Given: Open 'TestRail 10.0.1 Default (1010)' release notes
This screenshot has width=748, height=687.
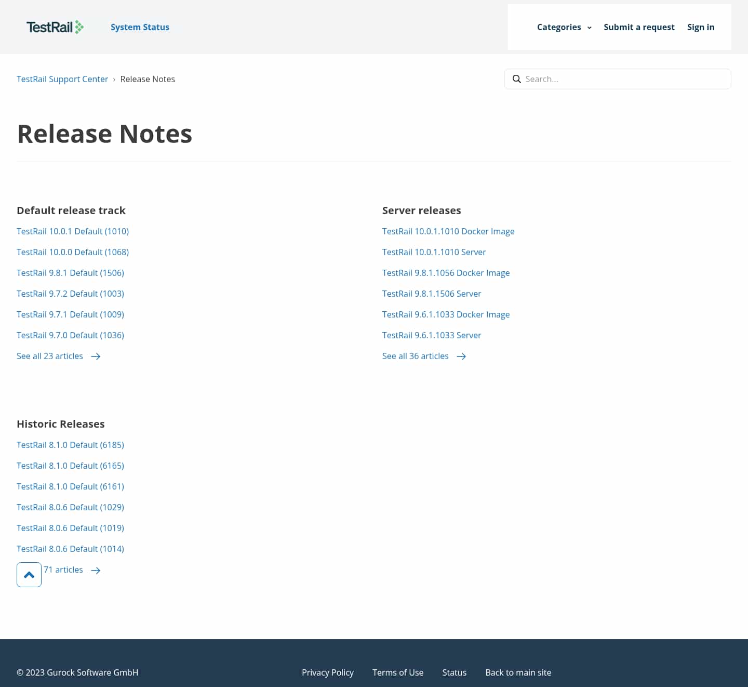Looking at the screenshot, I should coord(73,231).
